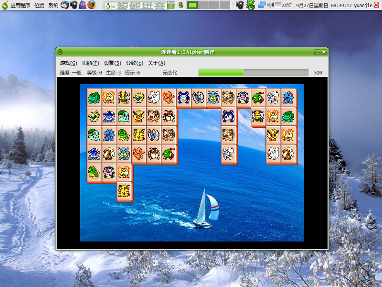
Task: Select the Rapidash tile in the top row
Action: [109, 98]
